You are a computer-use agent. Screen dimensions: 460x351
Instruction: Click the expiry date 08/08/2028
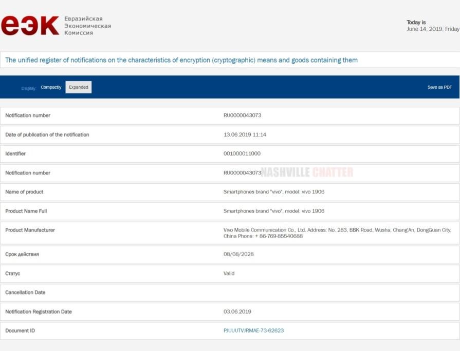(x=238, y=255)
